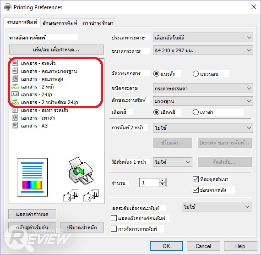The image size is (261, 255).
Task: Click eco icon beside เอกสาร - 2 หน้าพร้อม 2-Up
Action: 15,102
